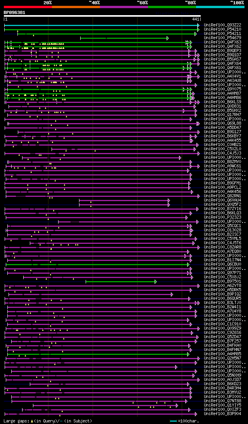Open hit UniRef100_Q1YIY5
Image resolution: width=248 pixels, height=424 pixels.
pyautogui.click(x=223, y=405)
